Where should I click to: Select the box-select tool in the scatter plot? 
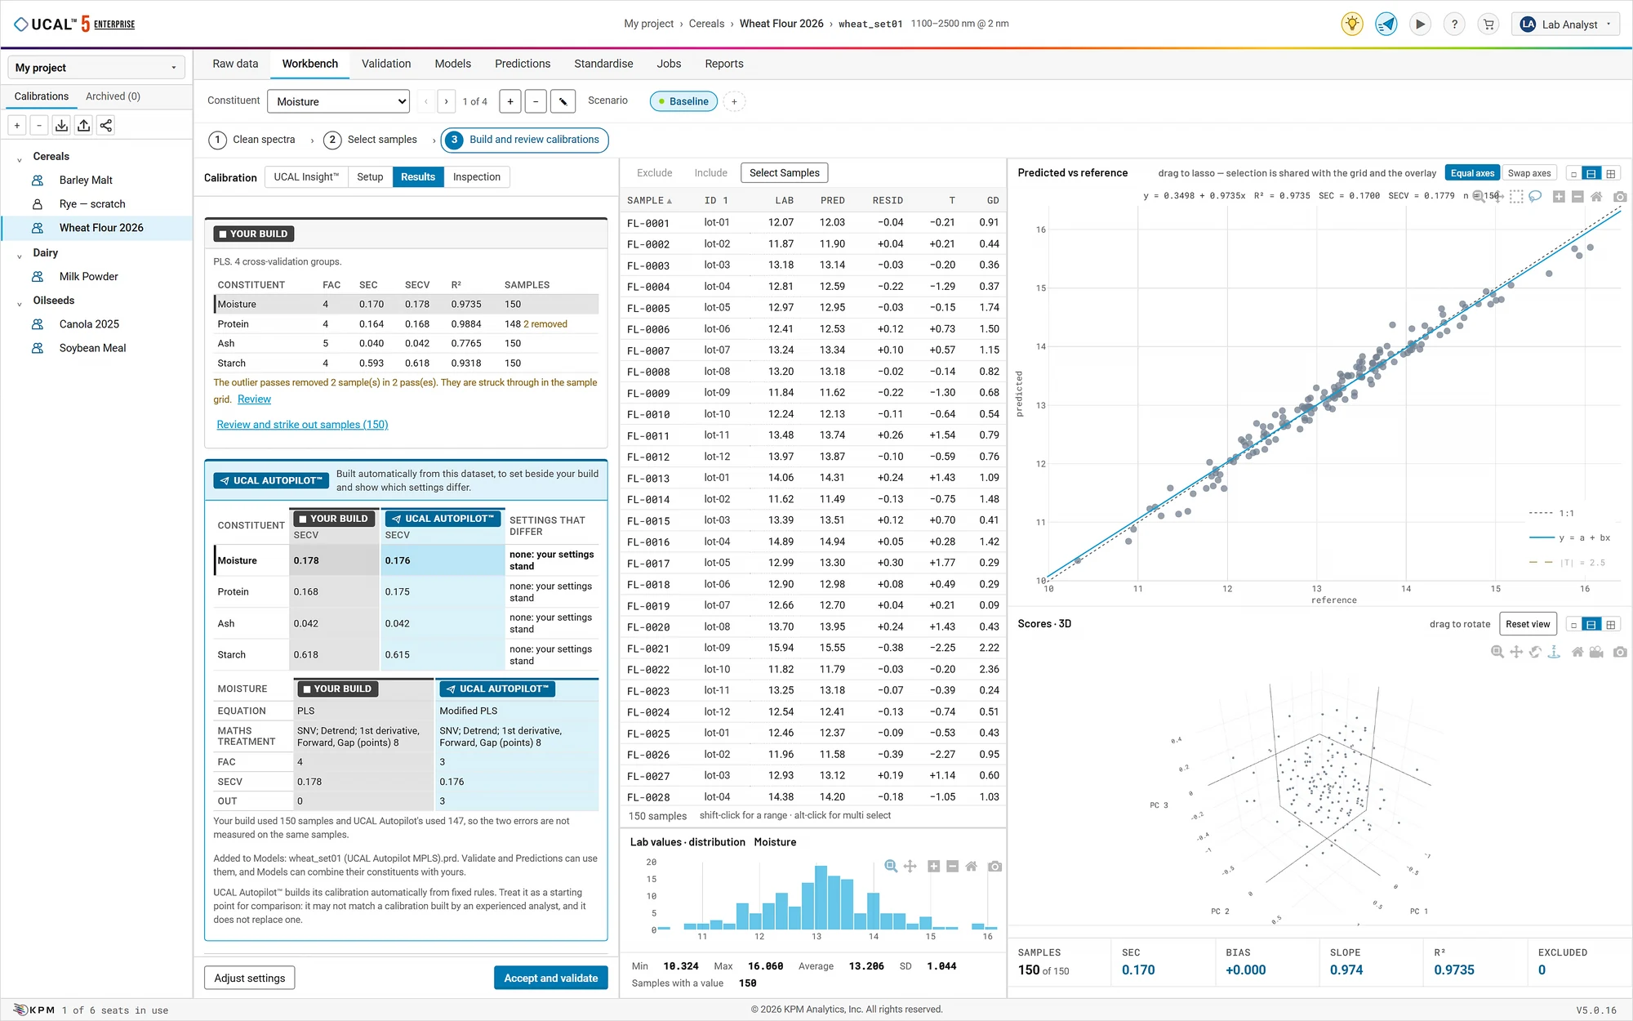point(1516,196)
